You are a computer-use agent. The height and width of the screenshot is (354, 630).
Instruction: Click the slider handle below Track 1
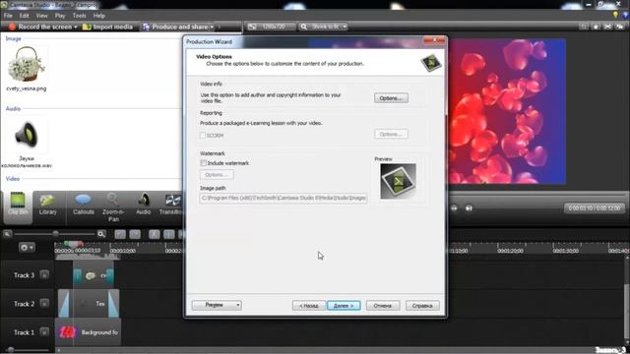(x=11, y=350)
